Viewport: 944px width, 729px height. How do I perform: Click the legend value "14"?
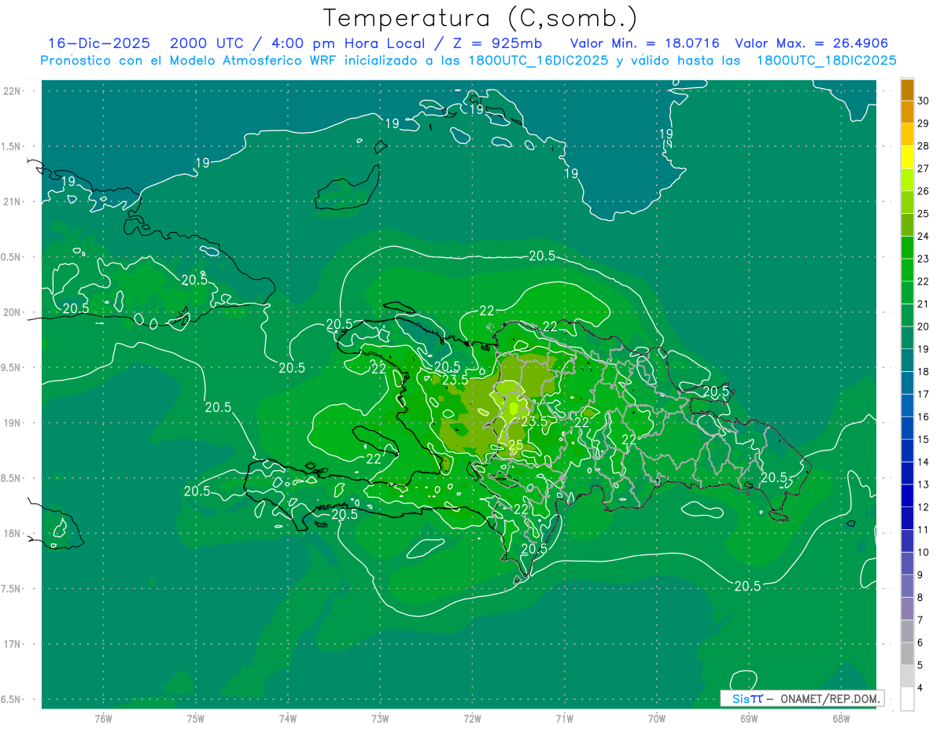click(x=925, y=462)
